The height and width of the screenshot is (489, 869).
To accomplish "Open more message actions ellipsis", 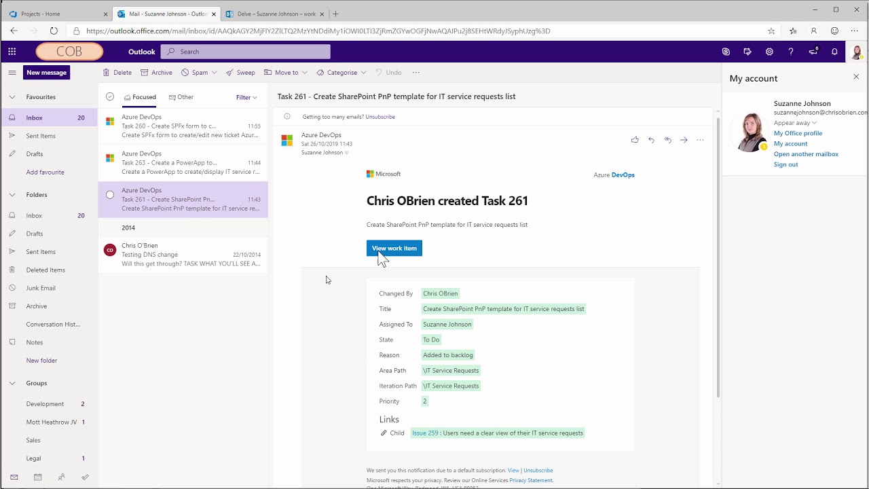I will point(700,140).
